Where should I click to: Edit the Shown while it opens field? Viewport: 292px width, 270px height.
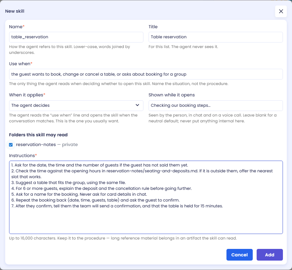pos(216,105)
